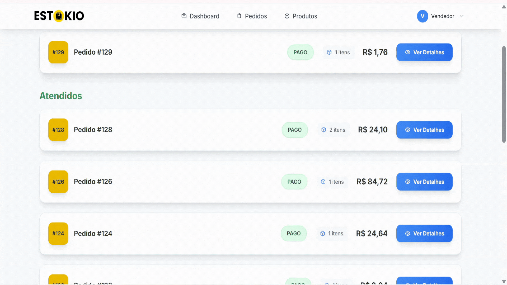The image size is (507, 285).
Task: View details of Pedido #128
Action: coord(424,130)
